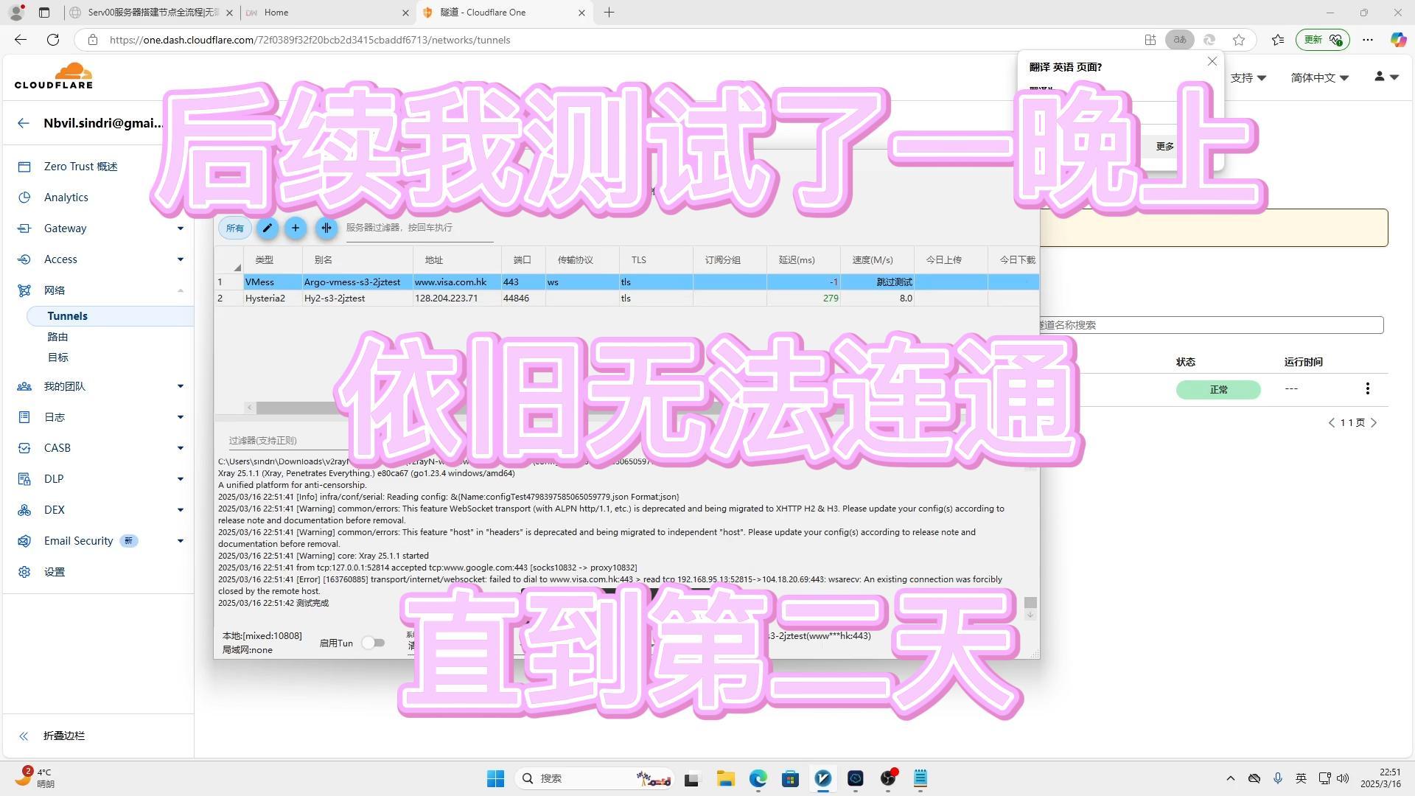
Task: Open Analytics from the Zero Trust sidebar
Action: [x=66, y=197]
